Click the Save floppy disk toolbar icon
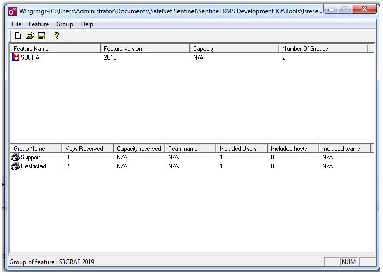The width and height of the screenshot is (383, 276). tap(42, 36)
